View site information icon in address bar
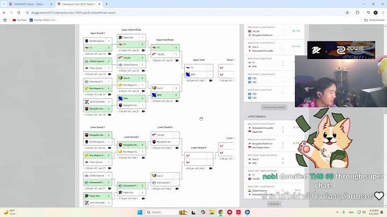 click(x=27, y=12)
